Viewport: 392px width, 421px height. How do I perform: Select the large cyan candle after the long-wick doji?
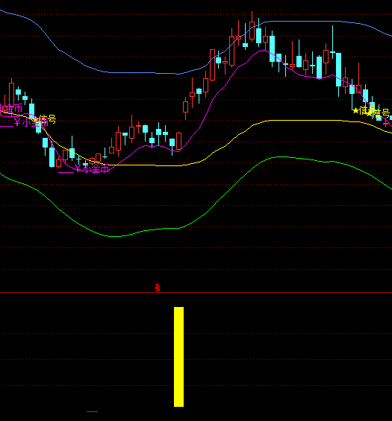click(338, 69)
